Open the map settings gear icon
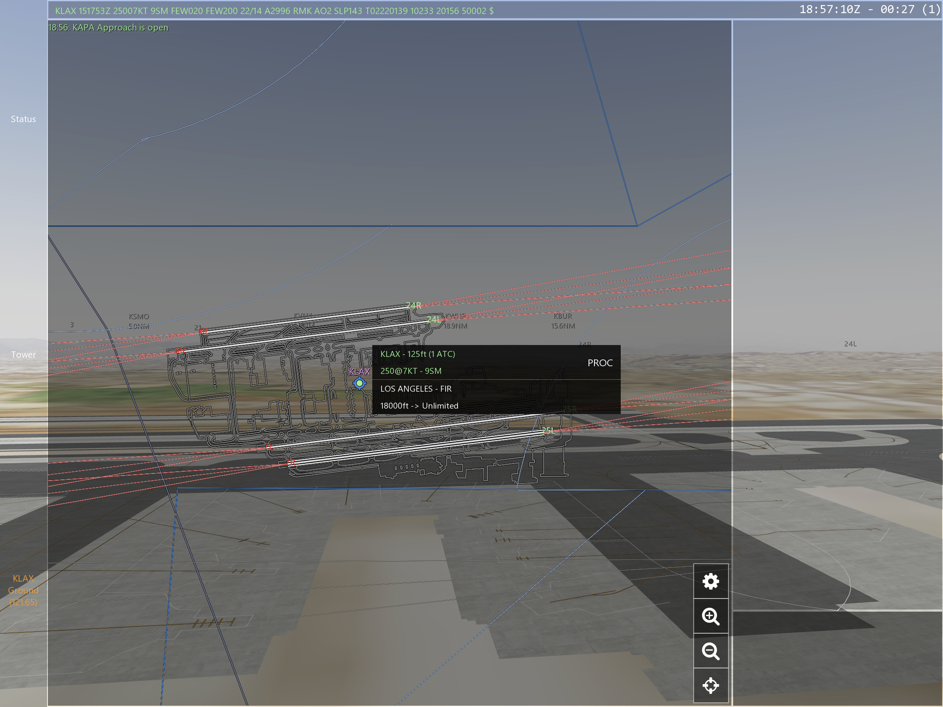The image size is (943, 707). (710, 581)
